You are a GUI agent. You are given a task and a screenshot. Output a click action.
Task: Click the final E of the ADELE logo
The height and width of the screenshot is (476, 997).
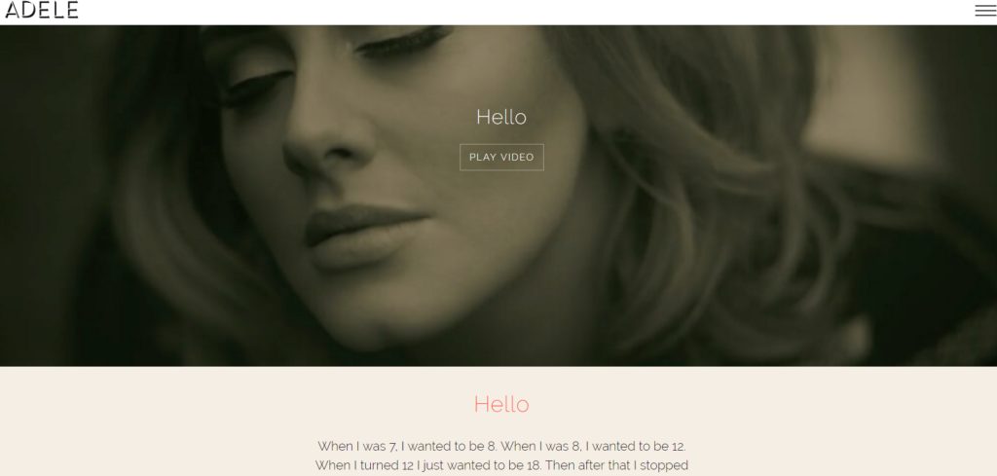coord(72,10)
